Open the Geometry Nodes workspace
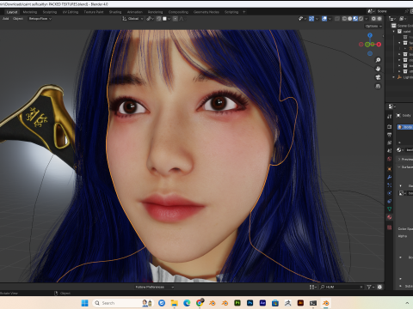Viewport: 413px width, 309px height. [206, 12]
